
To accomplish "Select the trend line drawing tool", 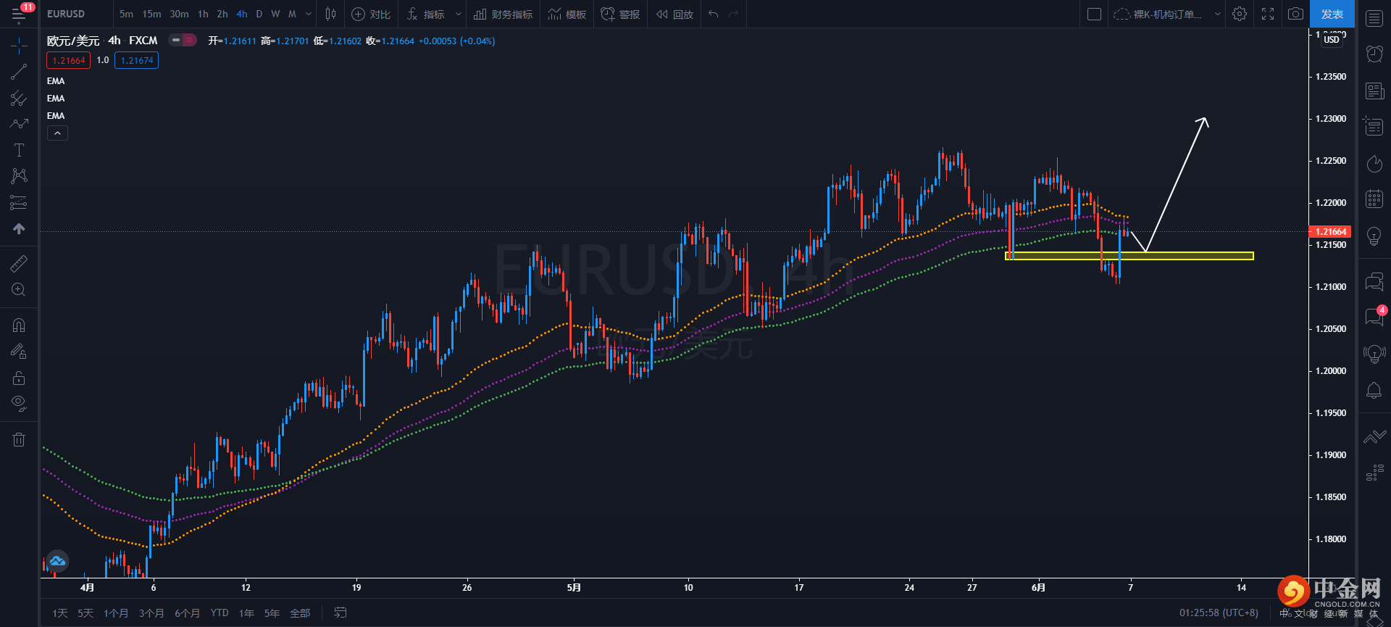I will pos(19,72).
